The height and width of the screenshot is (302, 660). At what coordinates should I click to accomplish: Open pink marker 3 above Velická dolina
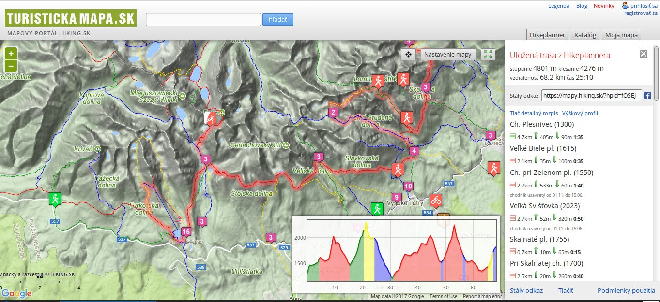[319, 157]
